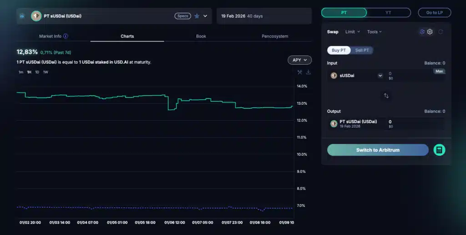
Task: Select the Buy PT toggle option
Action: [339, 50]
